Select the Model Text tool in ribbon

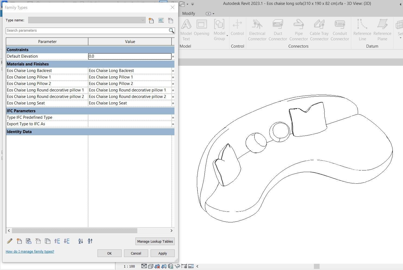coord(186,30)
